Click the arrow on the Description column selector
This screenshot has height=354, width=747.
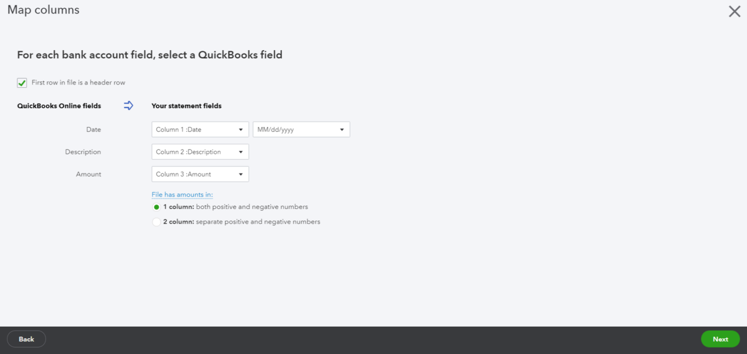[240, 153]
